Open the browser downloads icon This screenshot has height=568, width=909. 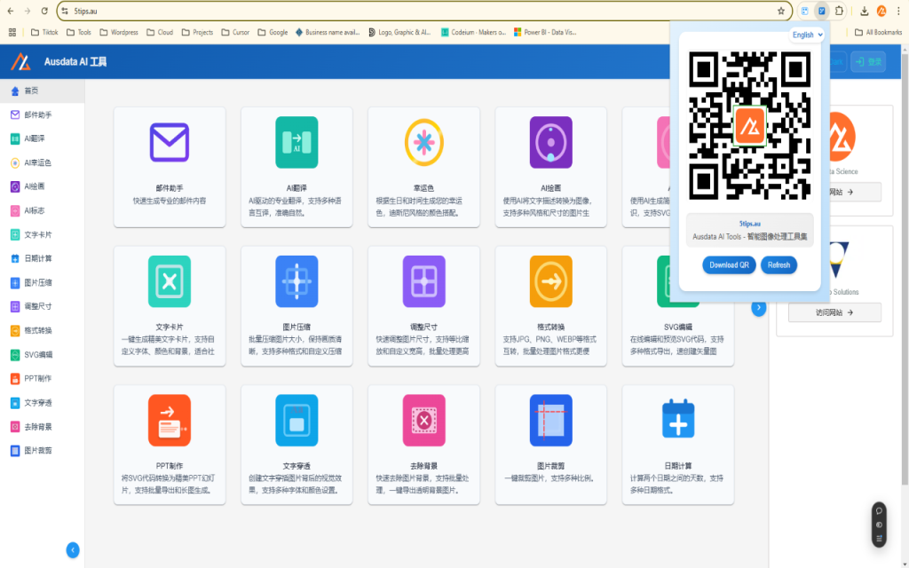click(x=864, y=11)
